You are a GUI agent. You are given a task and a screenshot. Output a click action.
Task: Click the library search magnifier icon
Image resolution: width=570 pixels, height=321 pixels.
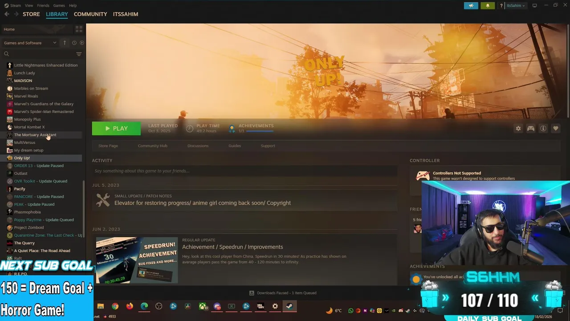[6, 54]
